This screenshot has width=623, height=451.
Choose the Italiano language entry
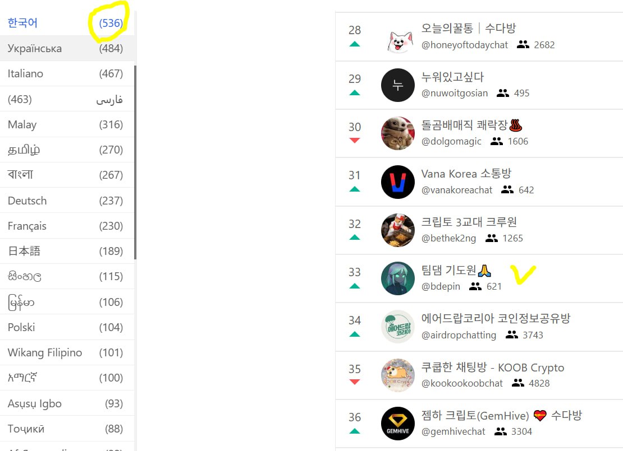pos(67,74)
